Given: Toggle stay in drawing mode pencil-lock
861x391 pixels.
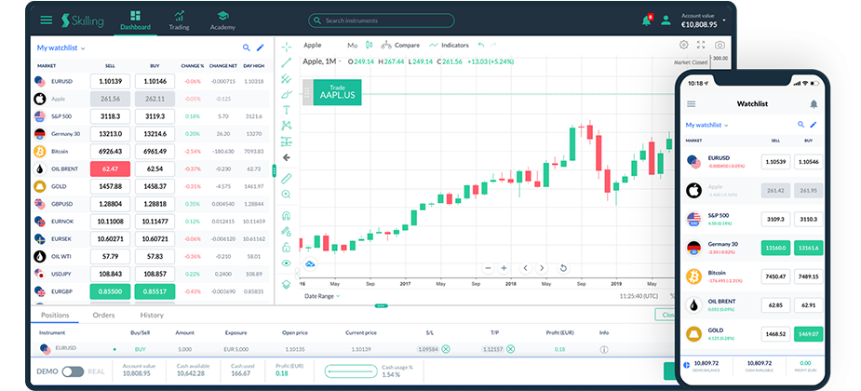Looking at the screenshot, I should 286,231.
